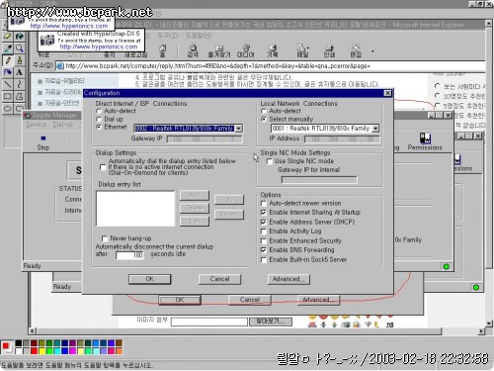Screen dimensions: 494x371
Task: Open the Ethernet adapter dropdown list
Action: coord(239,129)
